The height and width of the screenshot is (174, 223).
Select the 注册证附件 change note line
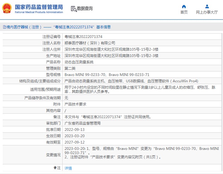pos(113,157)
